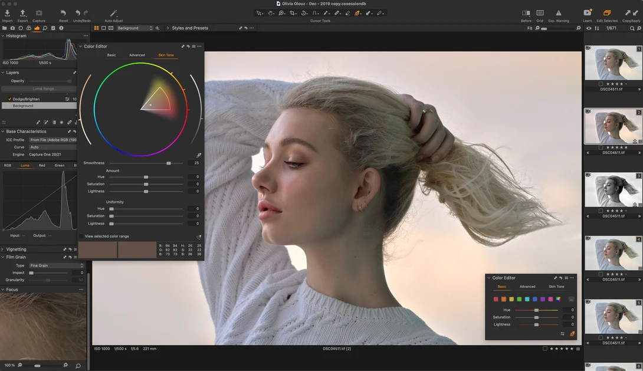Click the Fit zoom label
Screen dimensions: 643x371
pyautogui.click(x=530, y=28)
